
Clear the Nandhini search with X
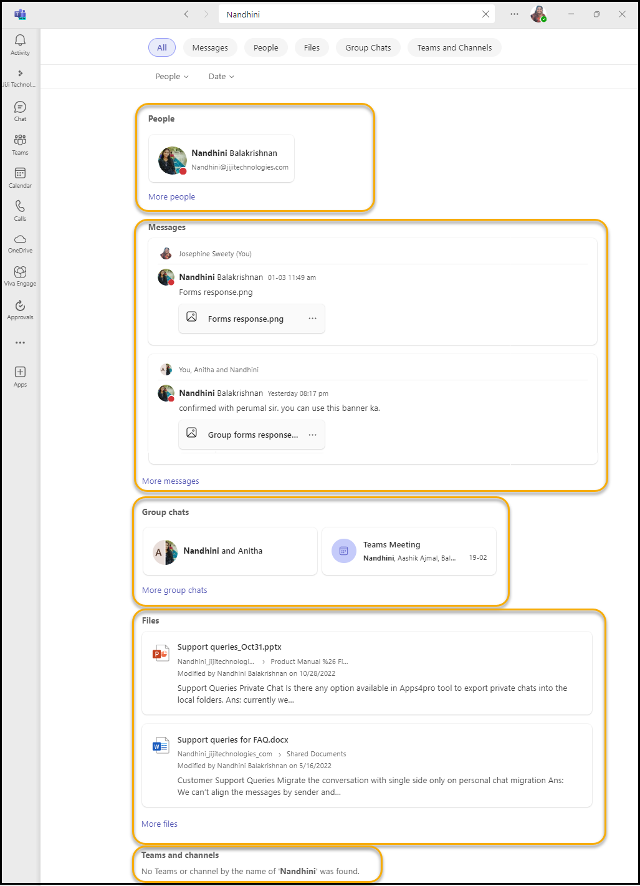485,14
